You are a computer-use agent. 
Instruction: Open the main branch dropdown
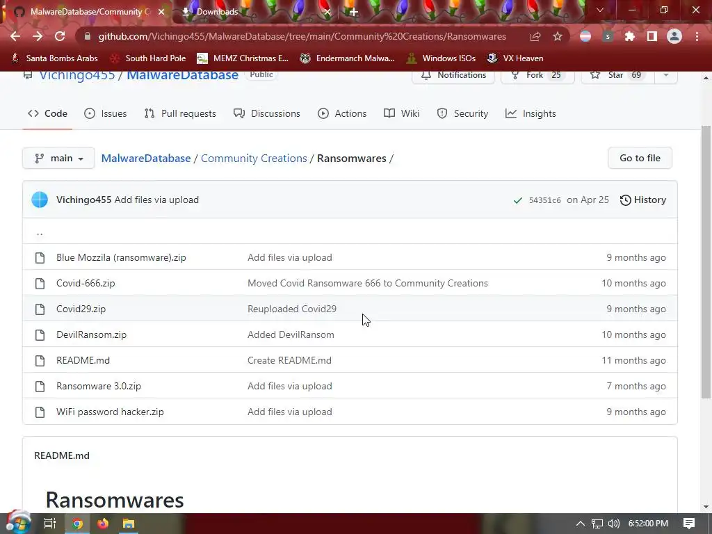pos(58,158)
